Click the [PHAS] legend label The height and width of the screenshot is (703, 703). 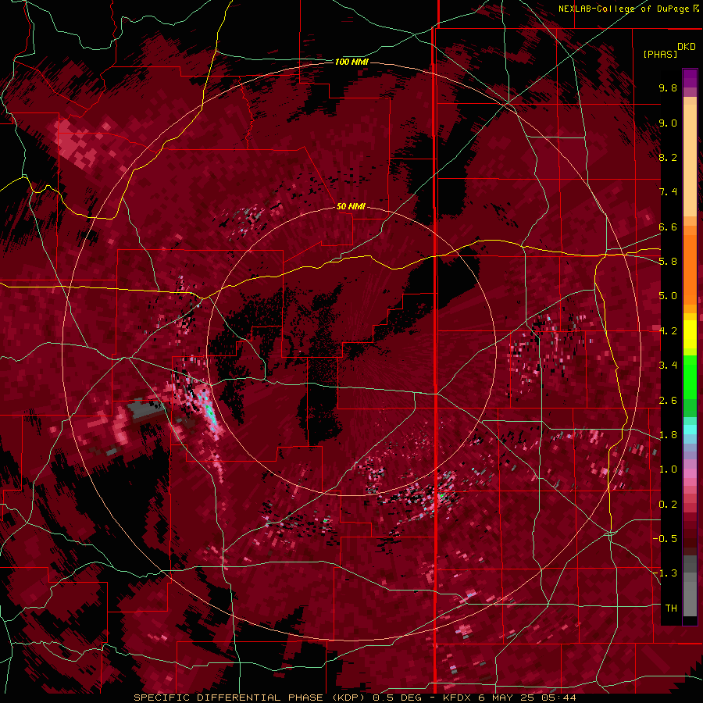(x=660, y=55)
